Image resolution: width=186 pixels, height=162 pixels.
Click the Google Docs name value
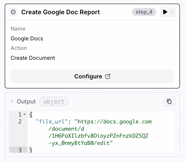pos(27,39)
